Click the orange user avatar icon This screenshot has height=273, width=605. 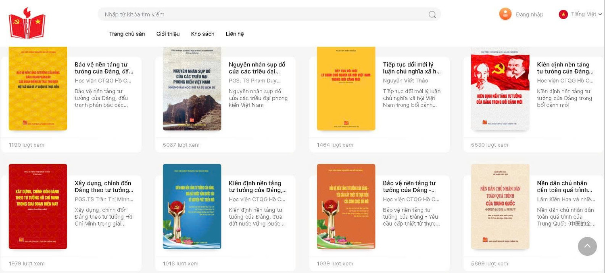click(505, 14)
